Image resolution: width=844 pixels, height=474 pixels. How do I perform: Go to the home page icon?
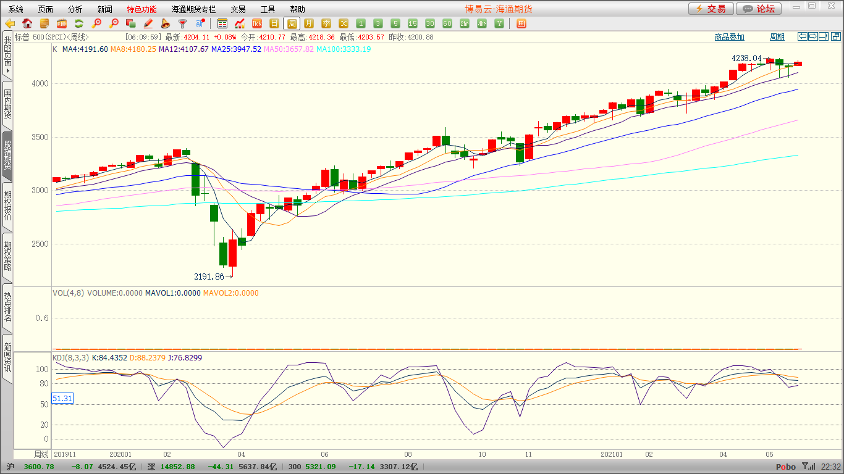[x=27, y=23]
